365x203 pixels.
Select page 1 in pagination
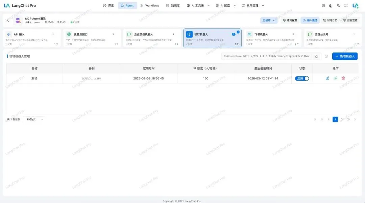point(335,119)
